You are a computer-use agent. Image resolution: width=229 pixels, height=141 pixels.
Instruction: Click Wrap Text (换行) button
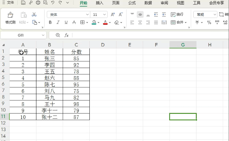pos(177,14)
